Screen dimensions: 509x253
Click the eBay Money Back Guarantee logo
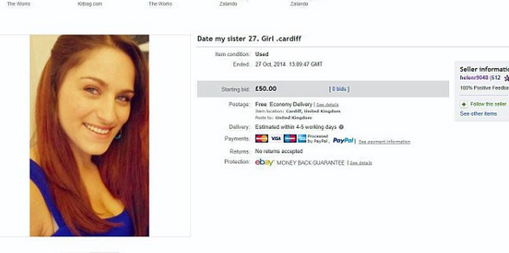click(x=264, y=162)
